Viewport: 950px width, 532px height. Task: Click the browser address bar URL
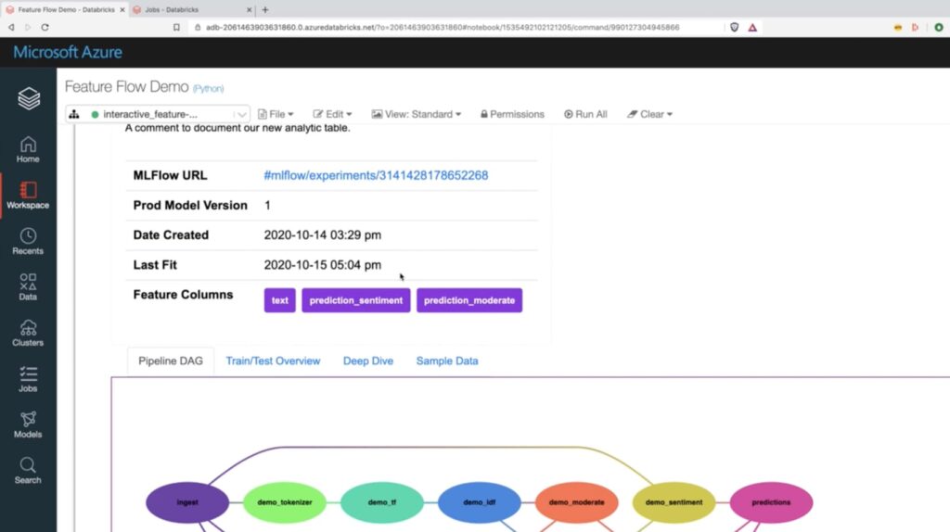[x=443, y=27]
